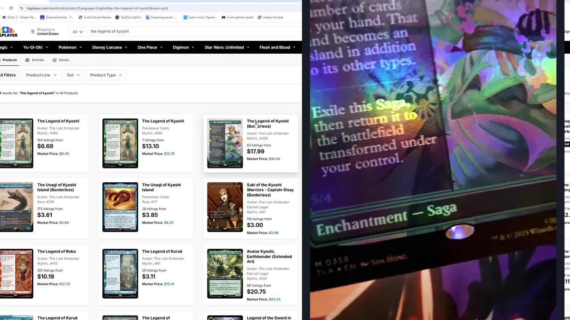Open the Yu-Gi-Oh! menu
Viewport: 570px width, 320px height.
coord(35,47)
